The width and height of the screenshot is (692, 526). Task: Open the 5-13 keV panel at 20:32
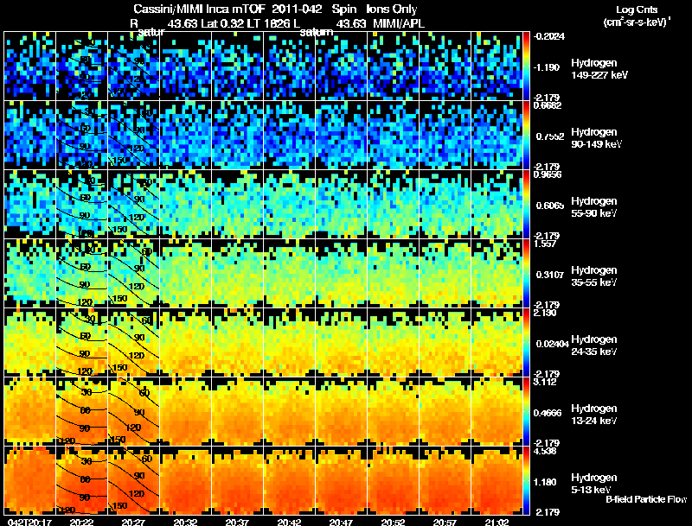[x=186, y=481]
